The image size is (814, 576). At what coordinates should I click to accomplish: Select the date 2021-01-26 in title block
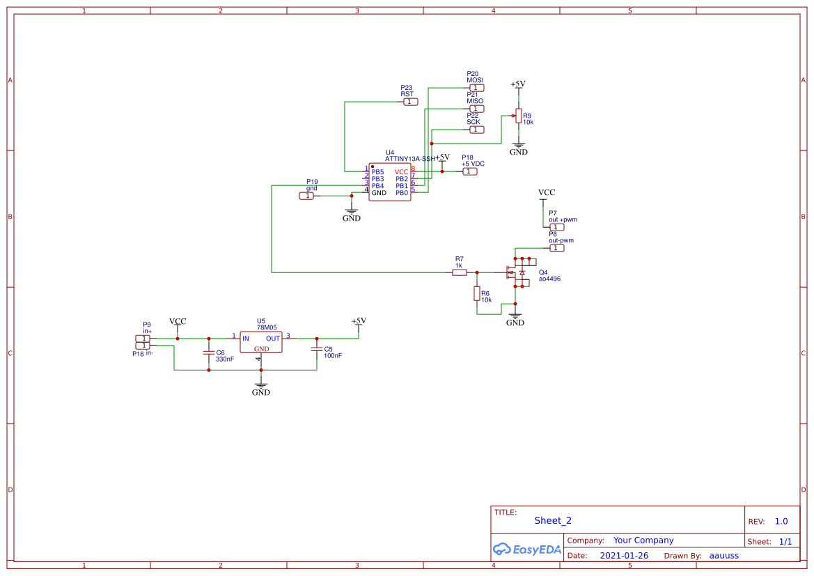(623, 555)
